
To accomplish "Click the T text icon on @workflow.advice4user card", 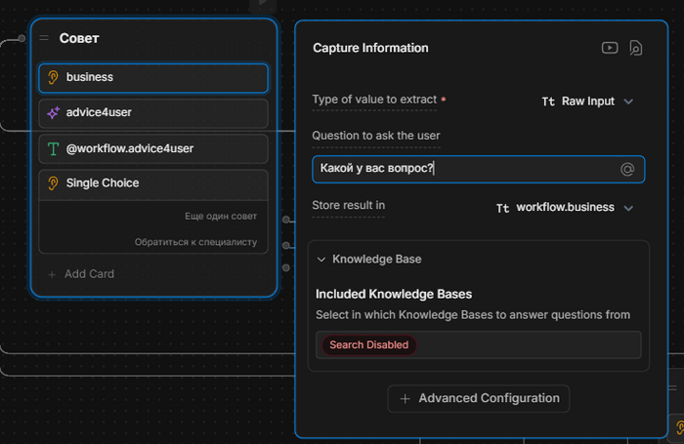I will pos(54,149).
